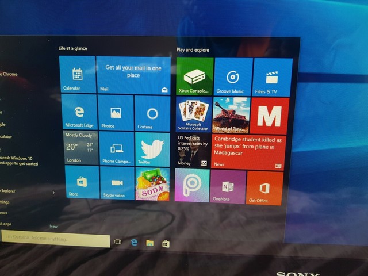Open Edge from the taskbar
368x276 pixels.
pyautogui.click(x=134, y=243)
